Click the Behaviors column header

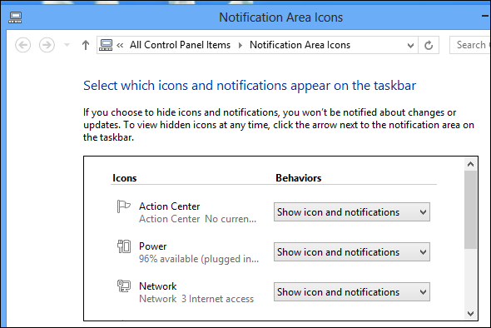(299, 178)
